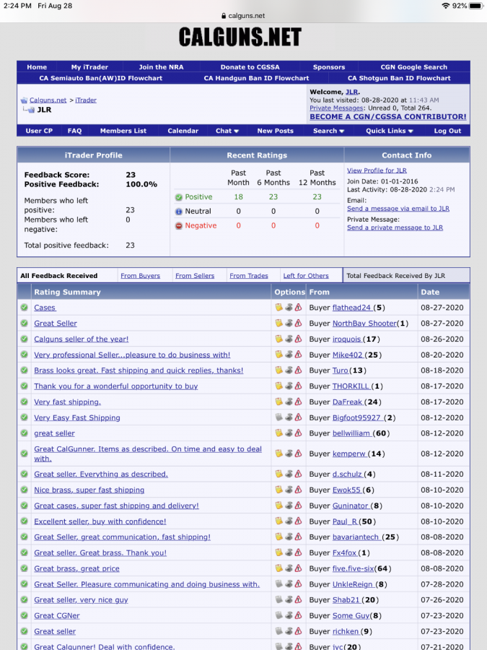Image resolution: width=487 pixels, height=650 pixels.
Task: Click yellow note icon in Fx4fox row
Action: [x=278, y=552]
